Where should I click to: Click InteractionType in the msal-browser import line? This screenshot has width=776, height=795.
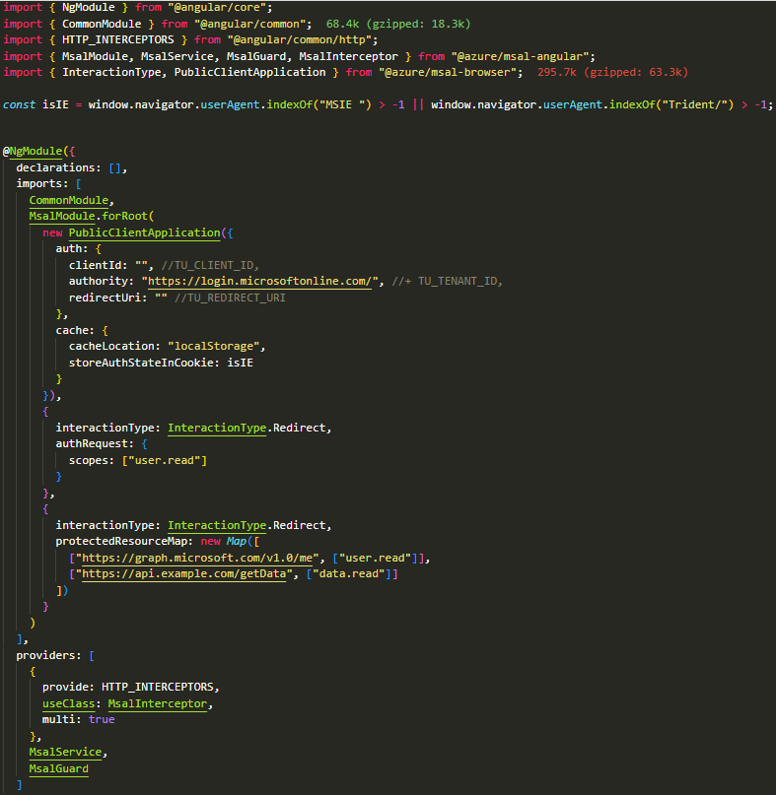[x=111, y=73]
